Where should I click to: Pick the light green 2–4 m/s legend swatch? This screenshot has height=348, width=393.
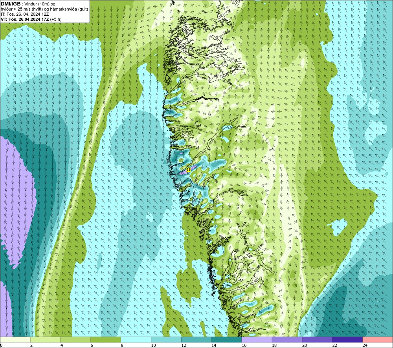pyautogui.click(x=45, y=340)
